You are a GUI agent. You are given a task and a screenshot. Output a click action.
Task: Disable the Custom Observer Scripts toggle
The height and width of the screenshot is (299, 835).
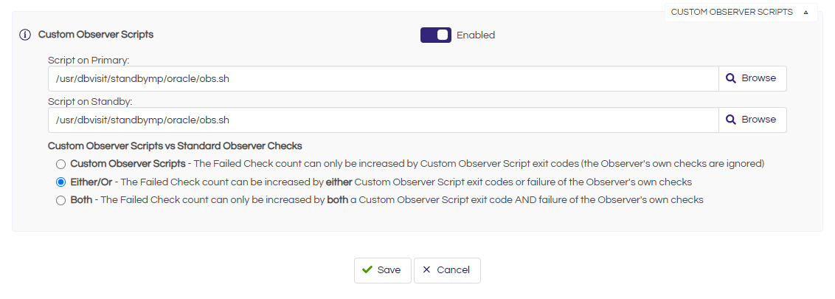point(436,35)
